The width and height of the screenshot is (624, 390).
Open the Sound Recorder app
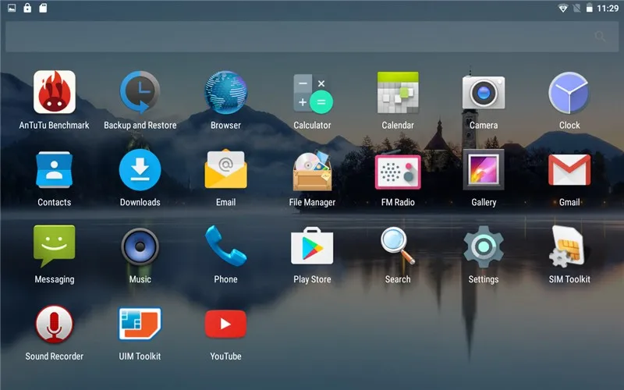(x=54, y=324)
